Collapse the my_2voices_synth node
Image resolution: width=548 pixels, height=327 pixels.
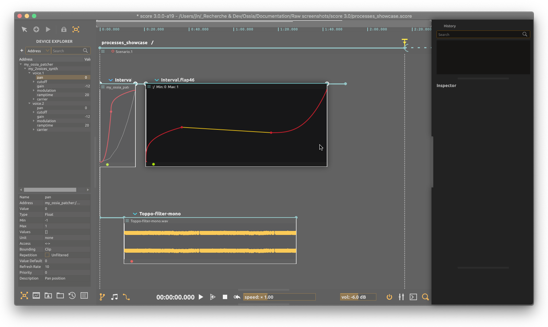[25, 69]
